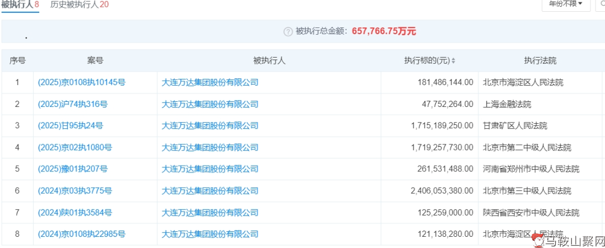Open case (2025)京02执1080号
The width and height of the screenshot is (605, 248).
[75, 147]
